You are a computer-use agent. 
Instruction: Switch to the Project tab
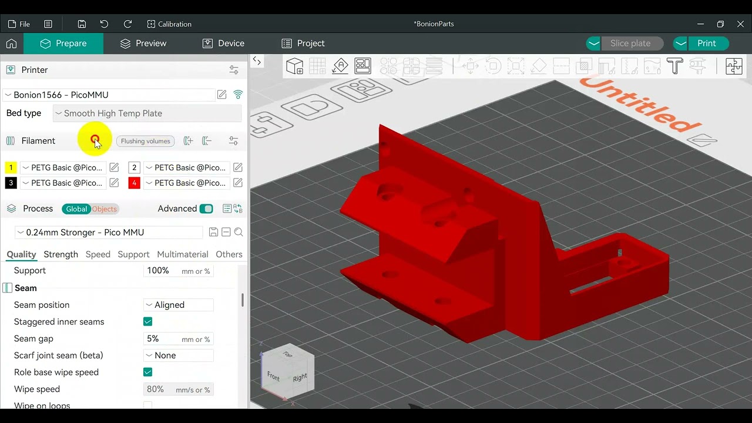303,43
